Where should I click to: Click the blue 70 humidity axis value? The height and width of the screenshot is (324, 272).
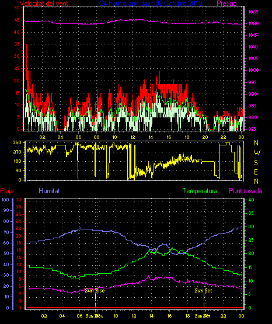6,232
